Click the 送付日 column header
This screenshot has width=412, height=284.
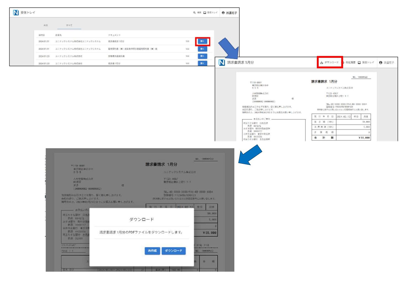tap(42, 35)
